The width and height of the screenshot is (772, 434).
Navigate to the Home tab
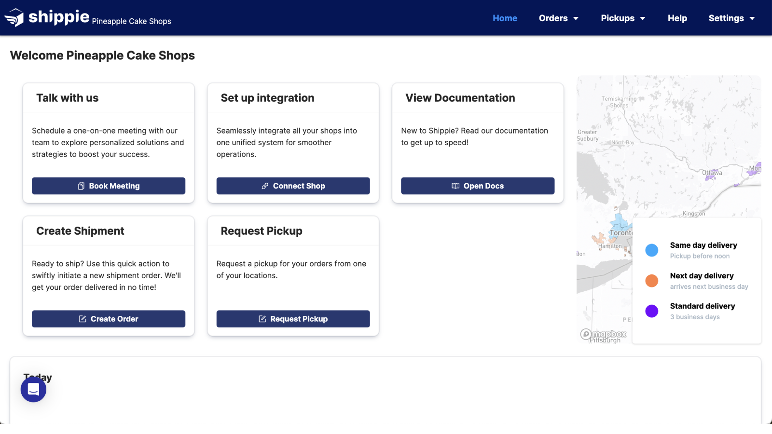tap(505, 18)
